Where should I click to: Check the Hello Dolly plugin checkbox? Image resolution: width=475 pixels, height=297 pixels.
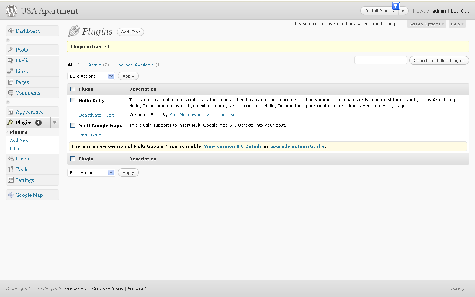73,100
